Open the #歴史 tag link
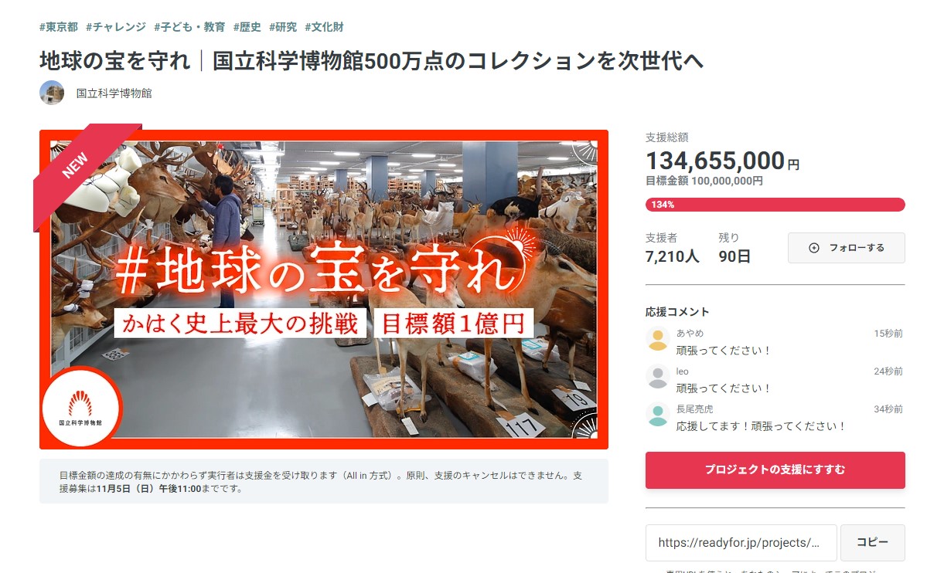 tap(247, 27)
